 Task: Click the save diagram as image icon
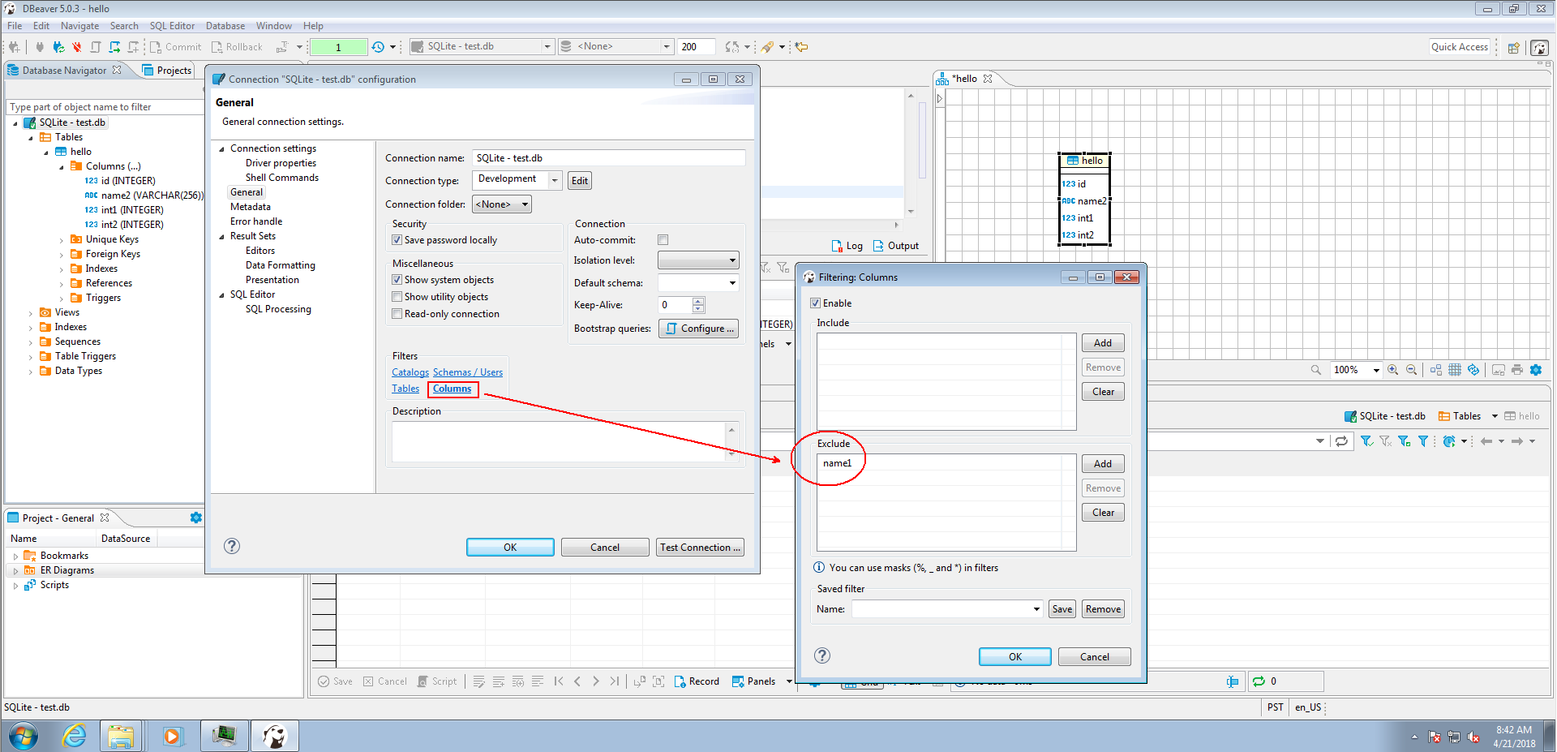click(x=1499, y=370)
